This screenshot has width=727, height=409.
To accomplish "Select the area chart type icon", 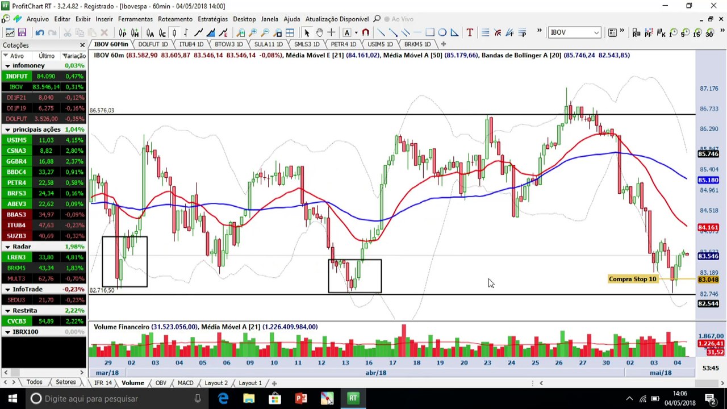I will coord(211,32).
